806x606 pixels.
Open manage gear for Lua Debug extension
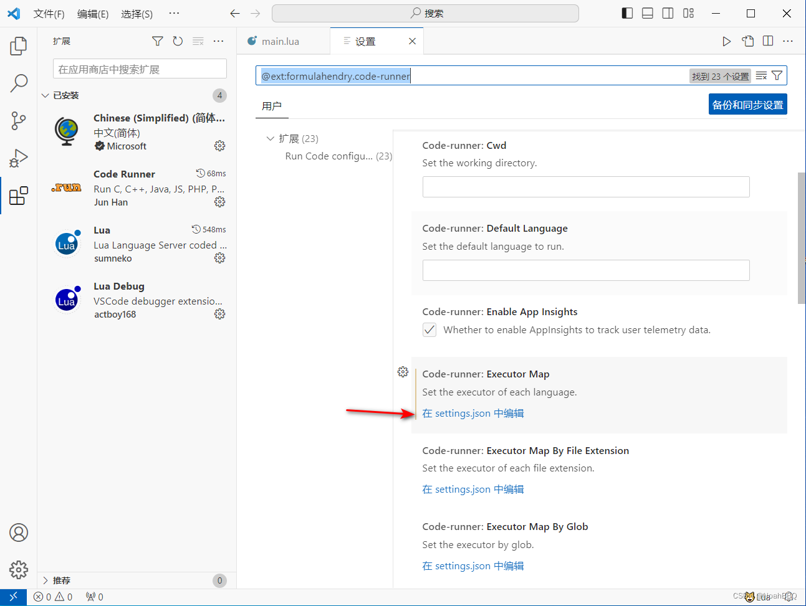219,314
